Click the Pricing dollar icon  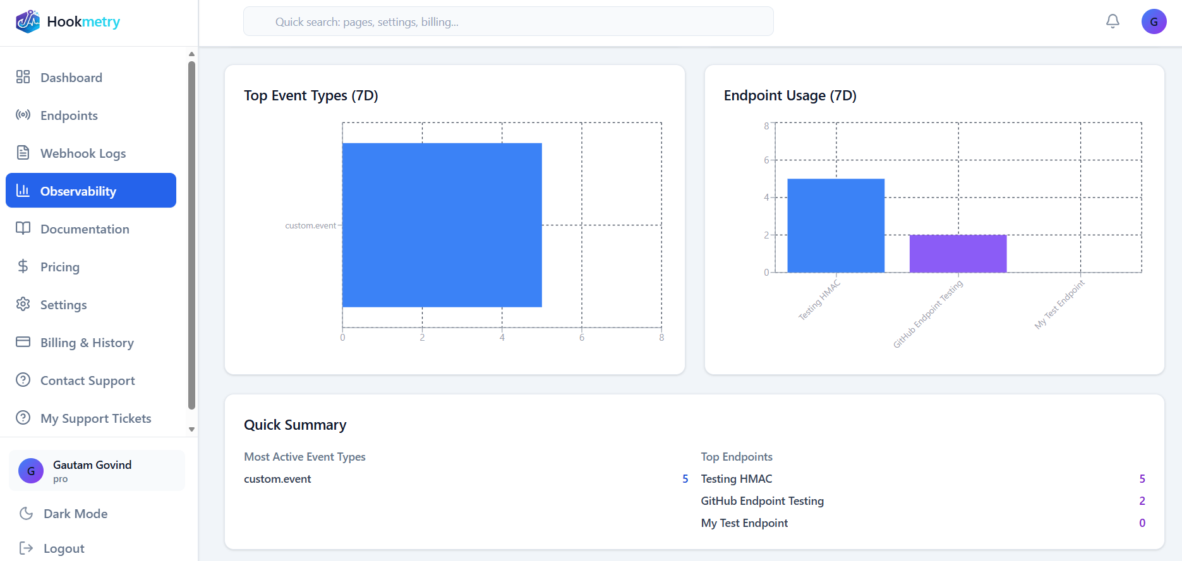coord(23,266)
